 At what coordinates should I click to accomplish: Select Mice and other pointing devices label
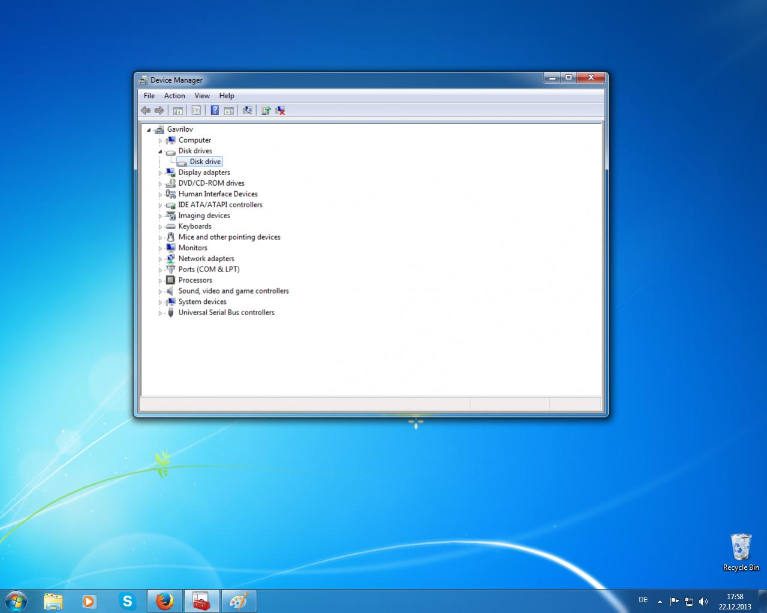(x=229, y=237)
